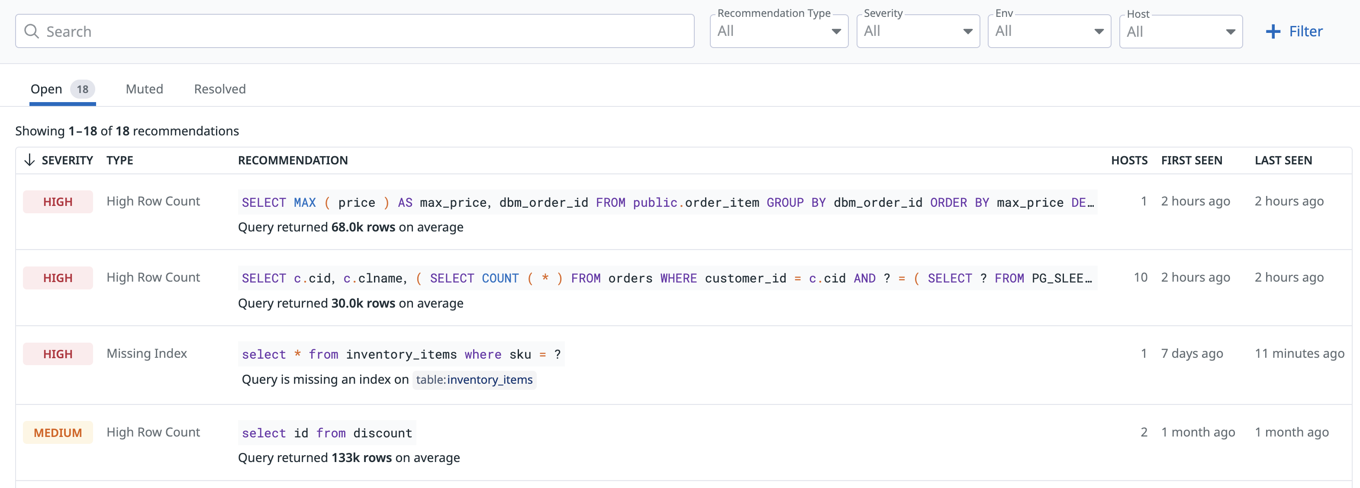
Task: Click the table:inventory_items tag
Action: click(x=474, y=379)
